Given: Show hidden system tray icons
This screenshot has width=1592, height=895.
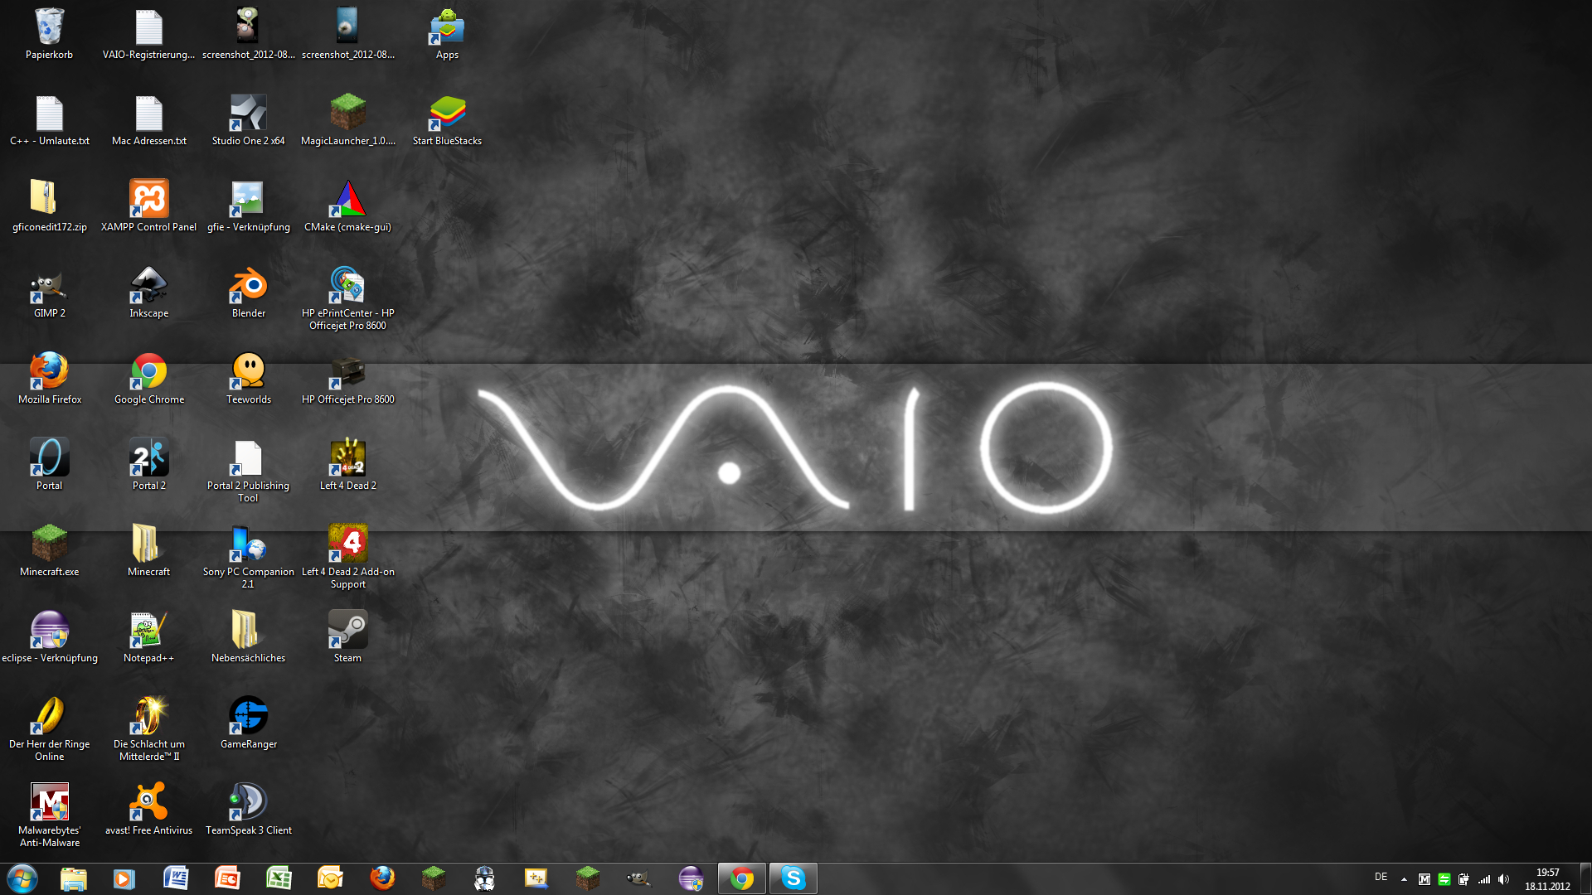Looking at the screenshot, I should (1404, 879).
